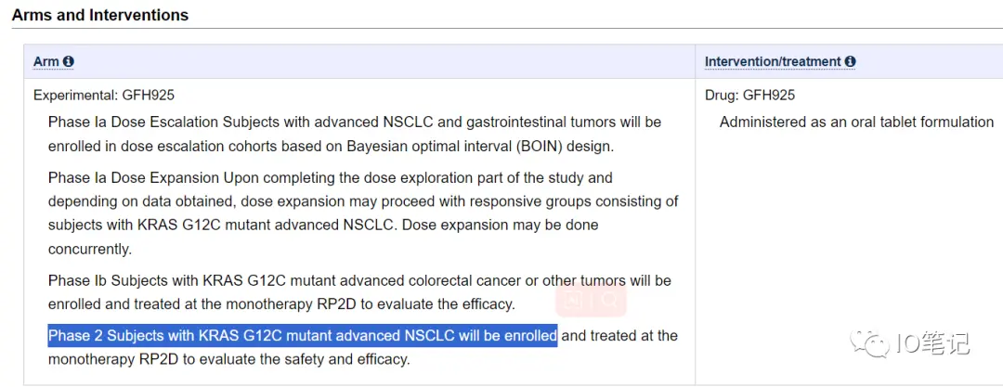This screenshot has width=1003, height=387.
Task: Click the word concurrently in Dose Expansion
Action: [90, 249]
